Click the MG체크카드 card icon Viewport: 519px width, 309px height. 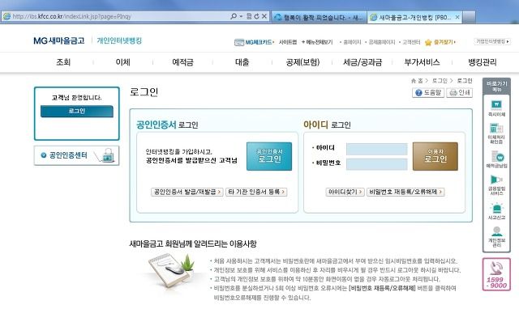[x=239, y=42]
